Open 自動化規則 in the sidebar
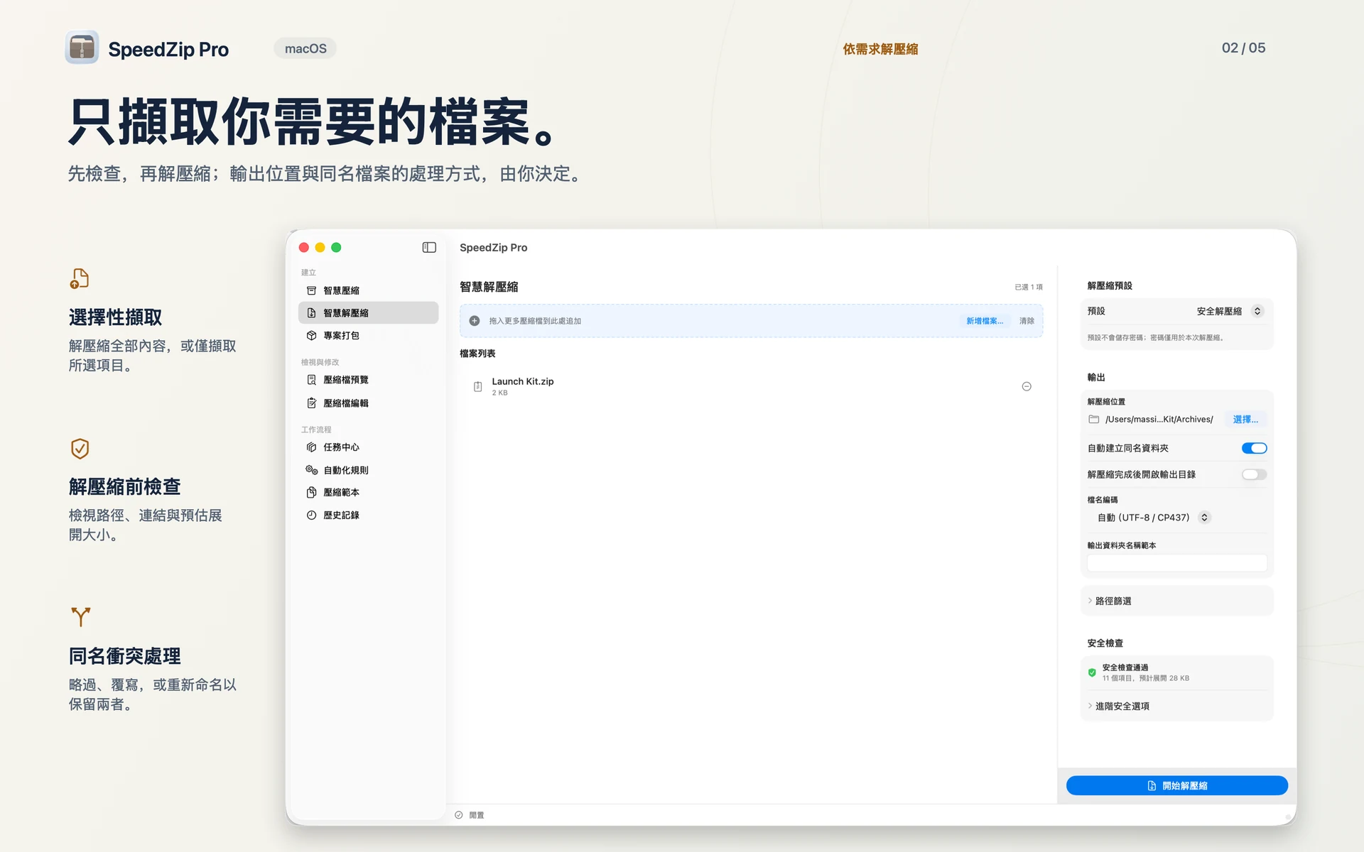Viewport: 1364px width, 852px height. [368, 470]
